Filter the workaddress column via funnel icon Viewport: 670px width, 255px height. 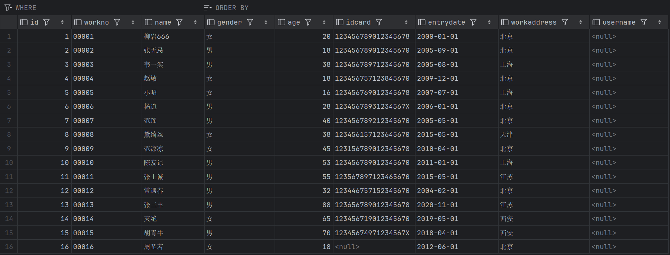click(565, 22)
